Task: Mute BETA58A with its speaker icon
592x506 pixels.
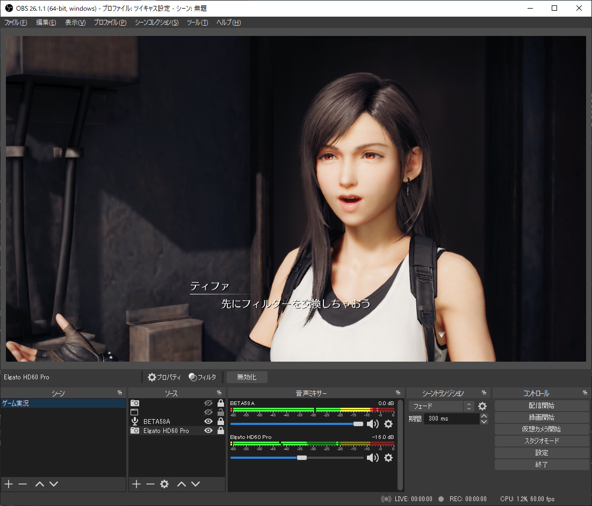Action: (x=373, y=424)
